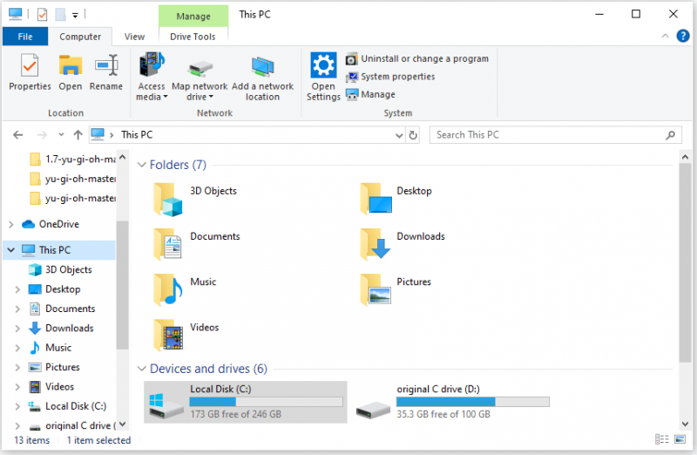
Task: Click the main pane vertical scrollbar
Action: coord(685,263)
